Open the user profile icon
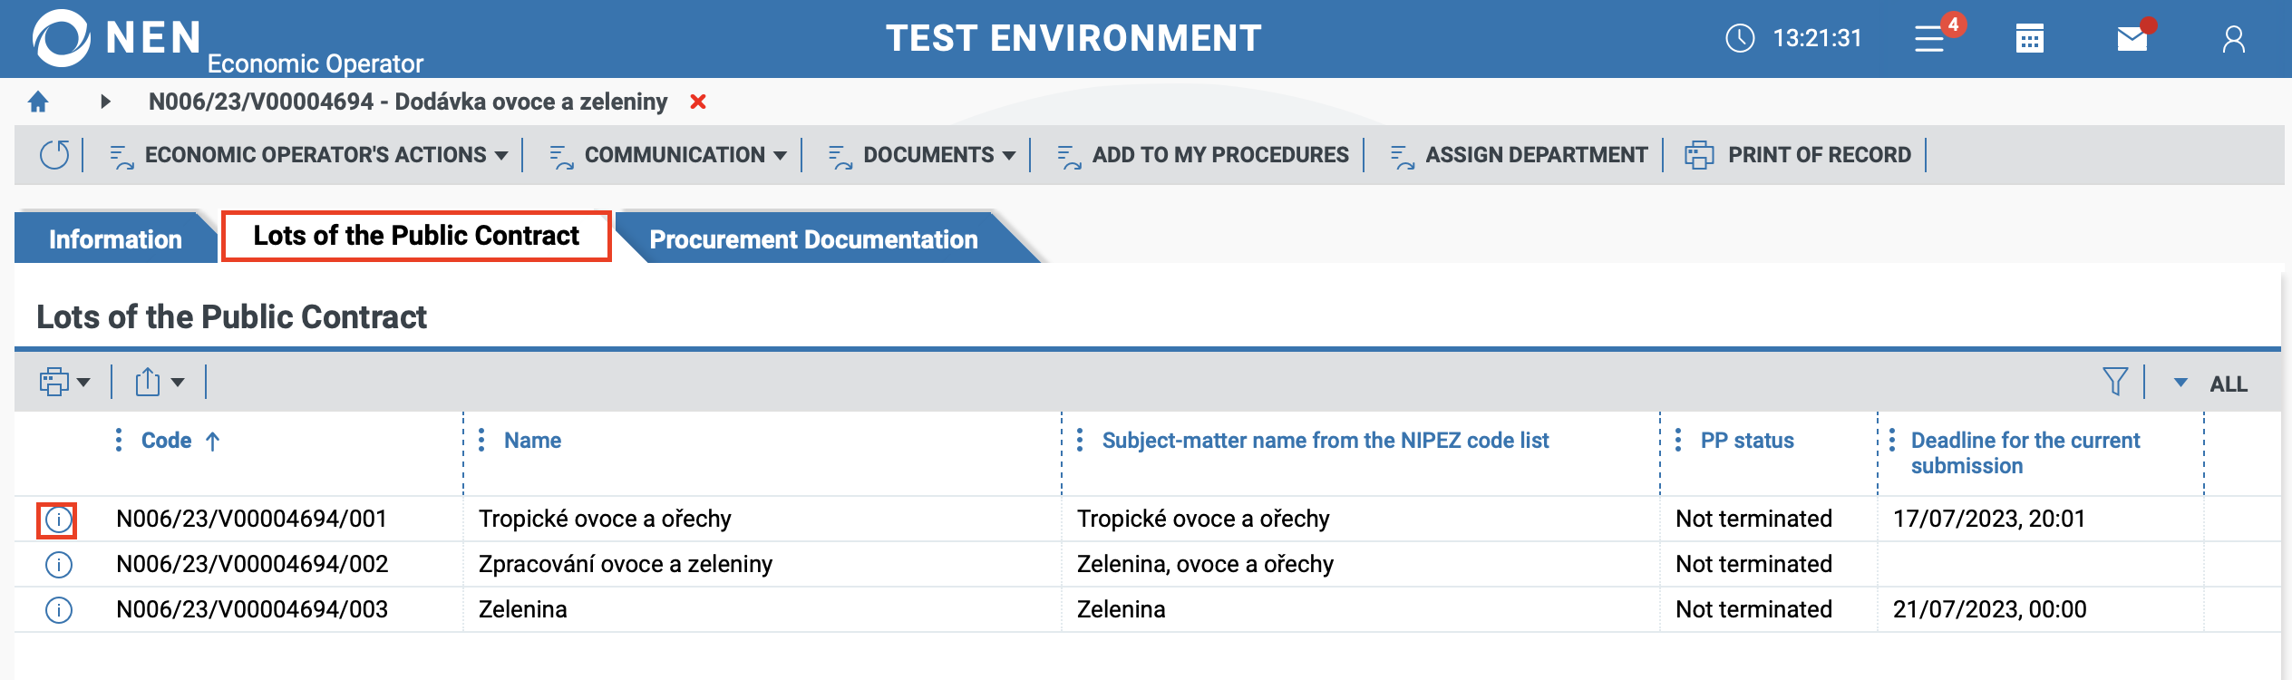Screen dimensions: 2292x680 pos(2233,39)
